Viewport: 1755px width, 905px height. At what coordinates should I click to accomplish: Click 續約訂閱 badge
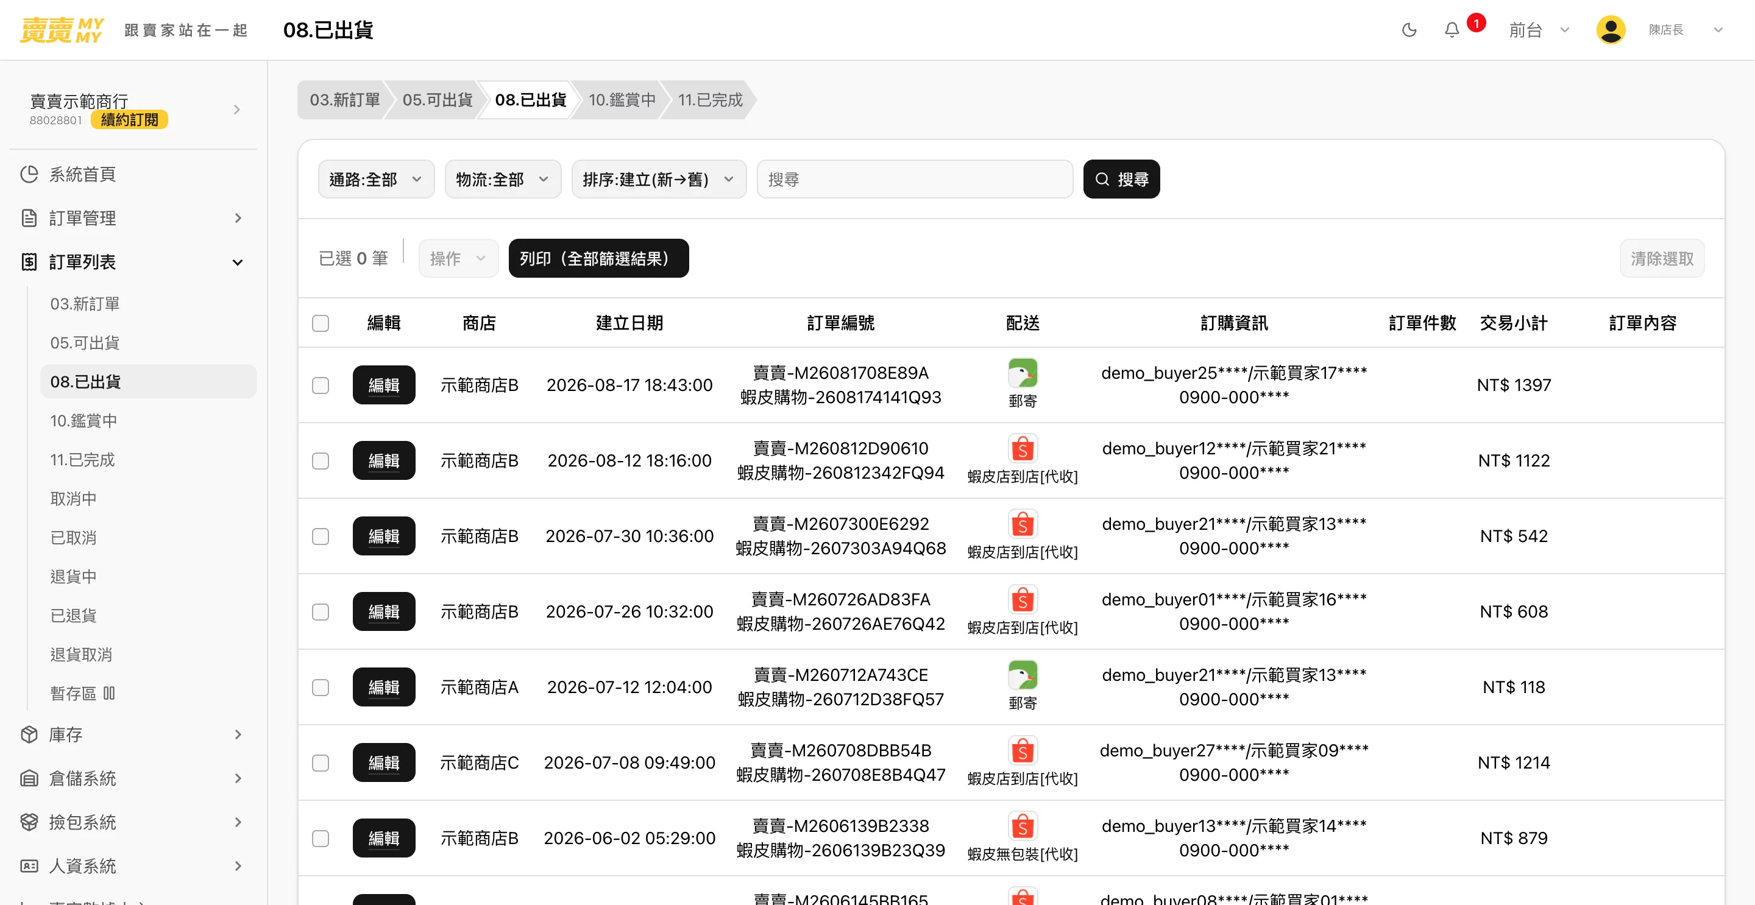click(129, 120)
